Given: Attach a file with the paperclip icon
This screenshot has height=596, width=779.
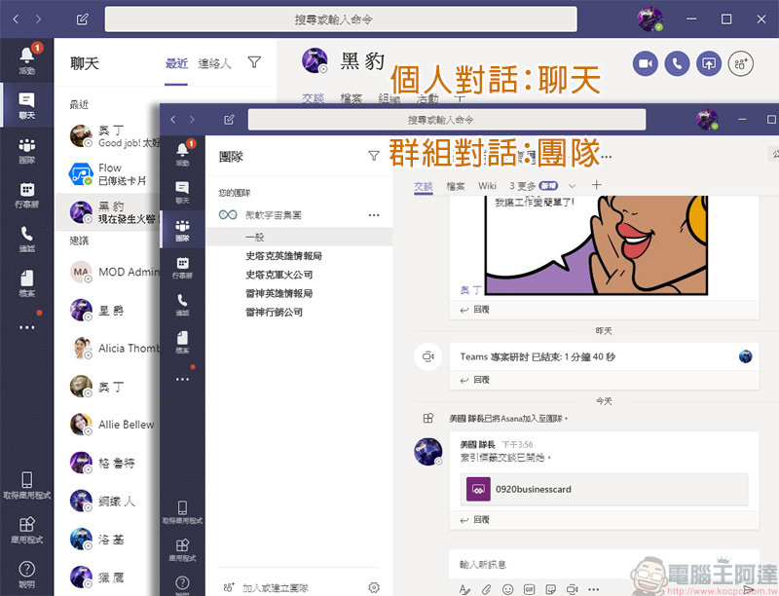Looking at the screenshot, I should click(x=486, y=589).
